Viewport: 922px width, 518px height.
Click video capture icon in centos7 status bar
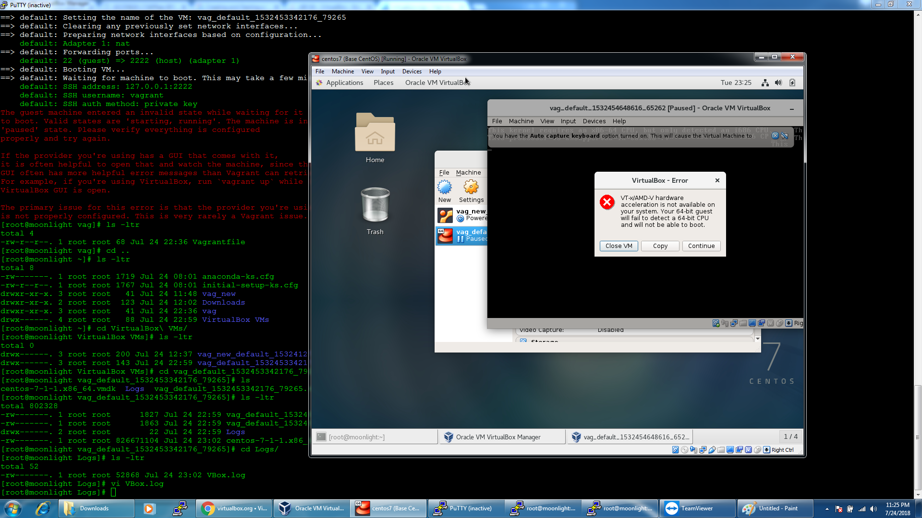click(739, 450)
